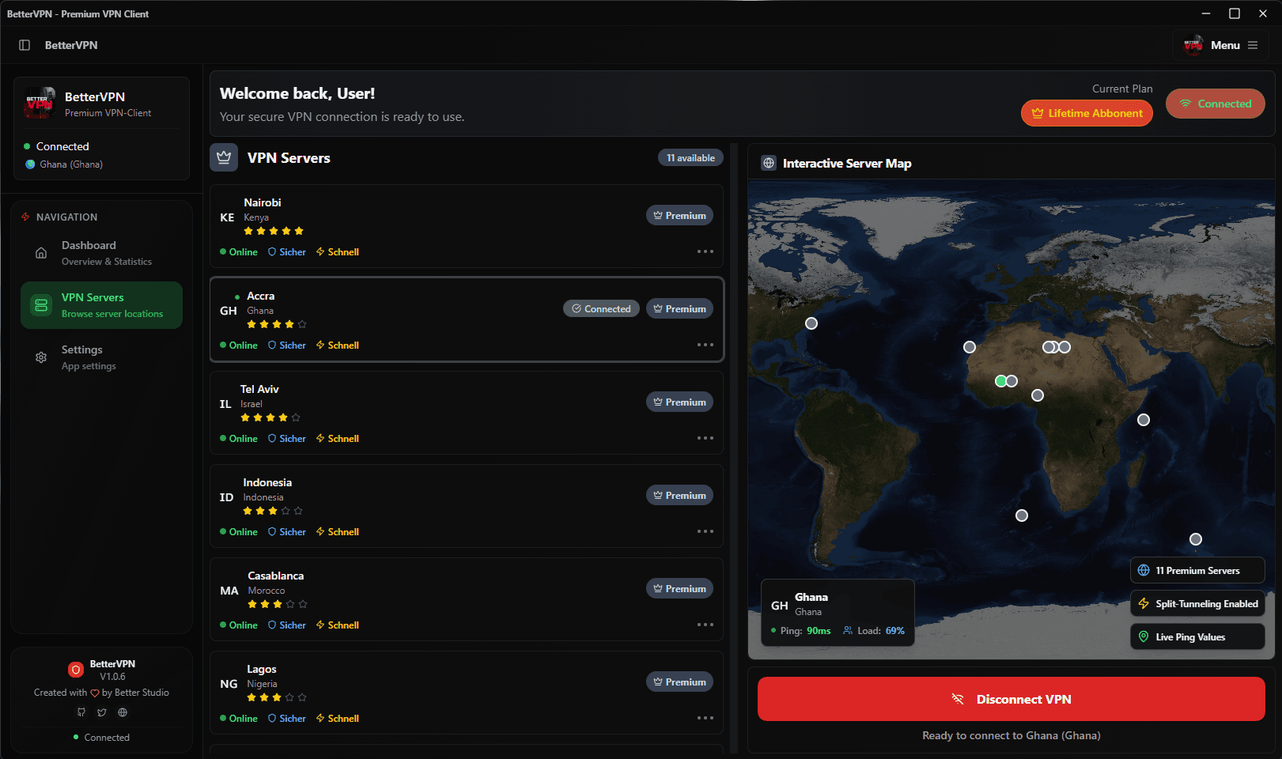This screenshot has height=759, width=1282.
Task: Click 'Ready to connect to Ghana (Ghana)' text
Action: click(1012, 735)
